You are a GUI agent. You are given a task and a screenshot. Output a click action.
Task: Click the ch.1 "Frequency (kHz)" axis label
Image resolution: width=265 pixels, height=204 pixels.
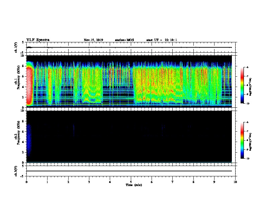(x=18, y=77)
